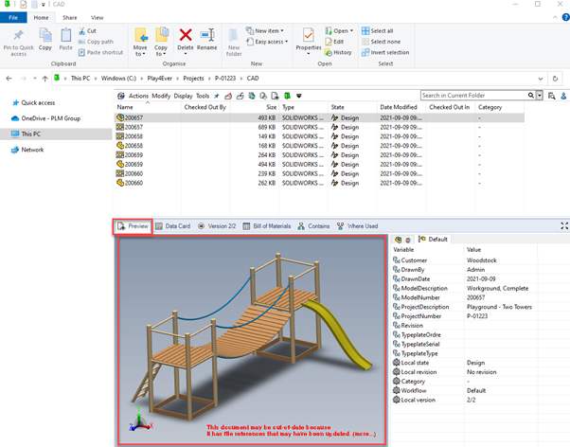Open the search options dropdown arrow
The width and height of the screenshot is (570, 447).
coord(540,96)
